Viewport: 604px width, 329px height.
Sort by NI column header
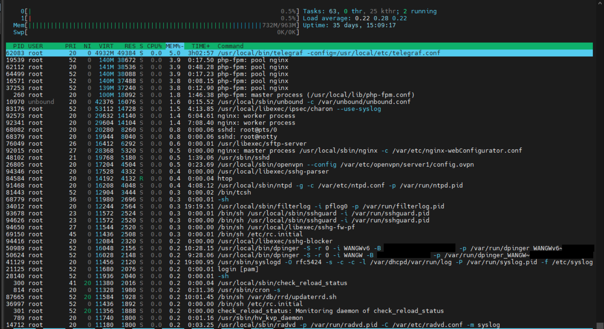87,46
